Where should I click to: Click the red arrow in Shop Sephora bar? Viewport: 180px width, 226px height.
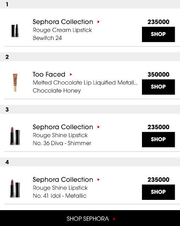click(114, 219)
